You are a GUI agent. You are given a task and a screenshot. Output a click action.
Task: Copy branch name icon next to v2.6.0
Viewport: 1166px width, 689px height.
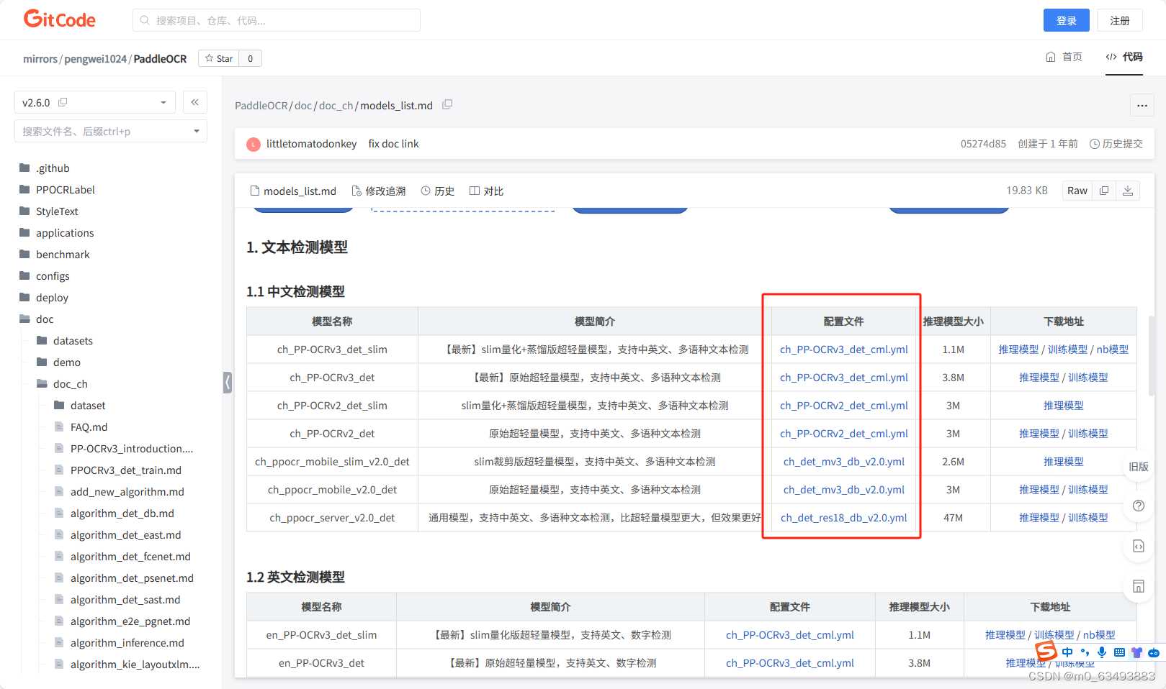tap(63, 102)
